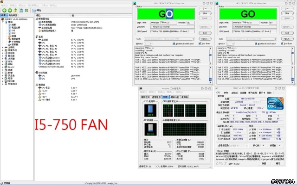The height and width of the screenshot is (185, 297).
Task: Select +12 V voltage row in EVEREST
Action: coord(58,97)
